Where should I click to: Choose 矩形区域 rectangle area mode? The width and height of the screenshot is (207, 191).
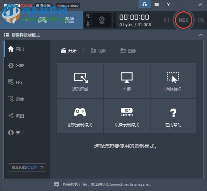tap(80, 80)
